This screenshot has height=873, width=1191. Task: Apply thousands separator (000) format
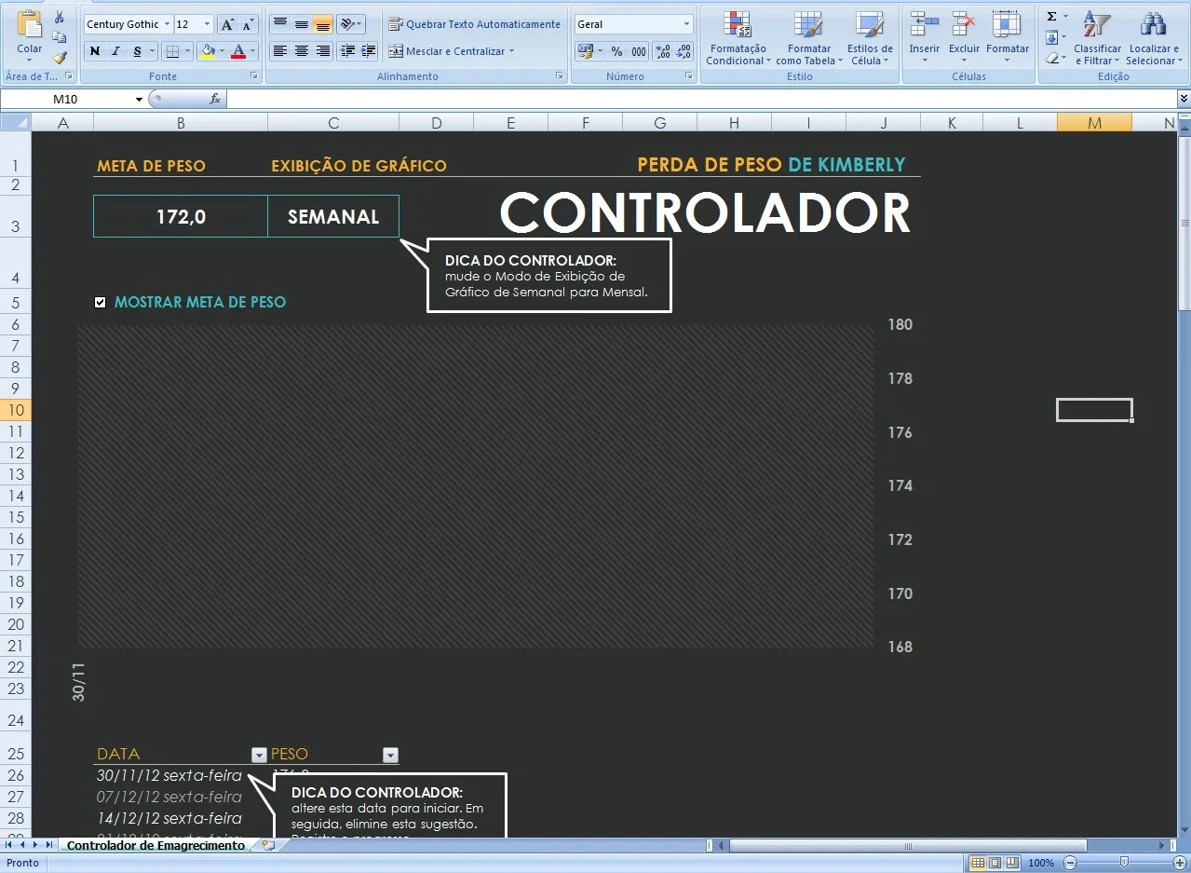pyautogui.click(x=638, y=51)
